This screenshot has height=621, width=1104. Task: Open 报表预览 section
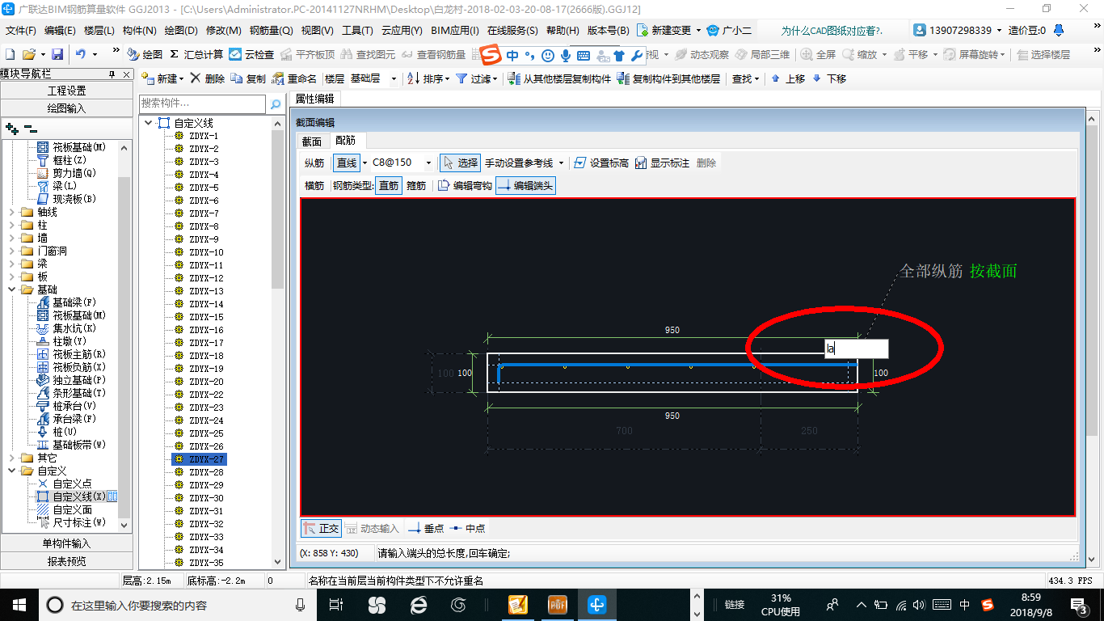pos(66,560)
